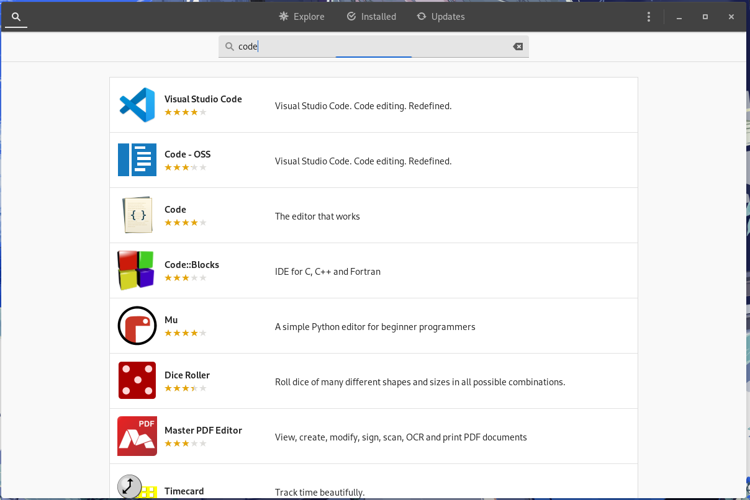Open the Master PDF Editor title
The image size is (750, 500).
203,431
